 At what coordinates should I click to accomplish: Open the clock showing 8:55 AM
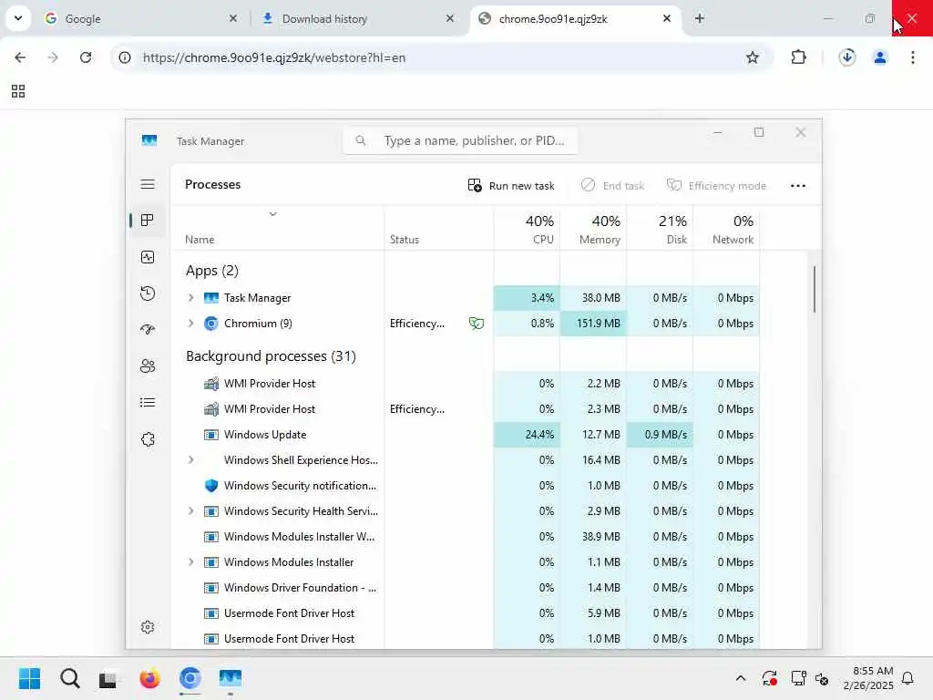(867, 678)
